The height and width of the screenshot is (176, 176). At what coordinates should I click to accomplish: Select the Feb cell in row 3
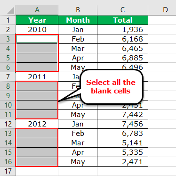tap(78, 39)
